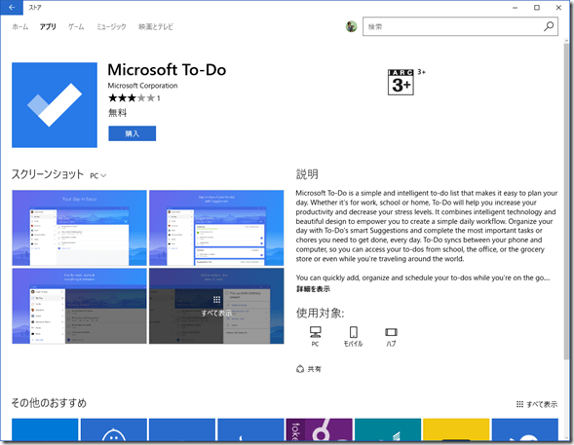Maximize the ストア window
This screenshot has width=574, height=445.
pos(537,8)
